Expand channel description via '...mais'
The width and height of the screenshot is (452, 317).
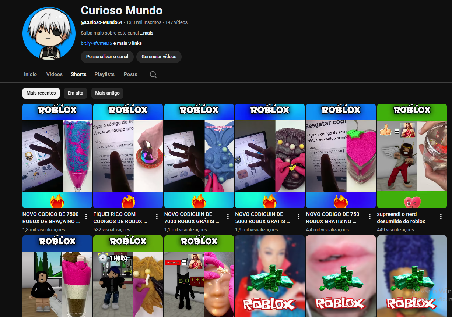(147, 33)
